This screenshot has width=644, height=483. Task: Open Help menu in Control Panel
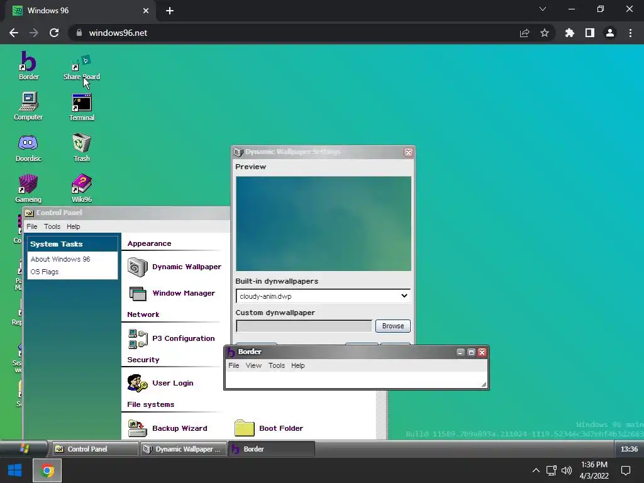[74, 226]
